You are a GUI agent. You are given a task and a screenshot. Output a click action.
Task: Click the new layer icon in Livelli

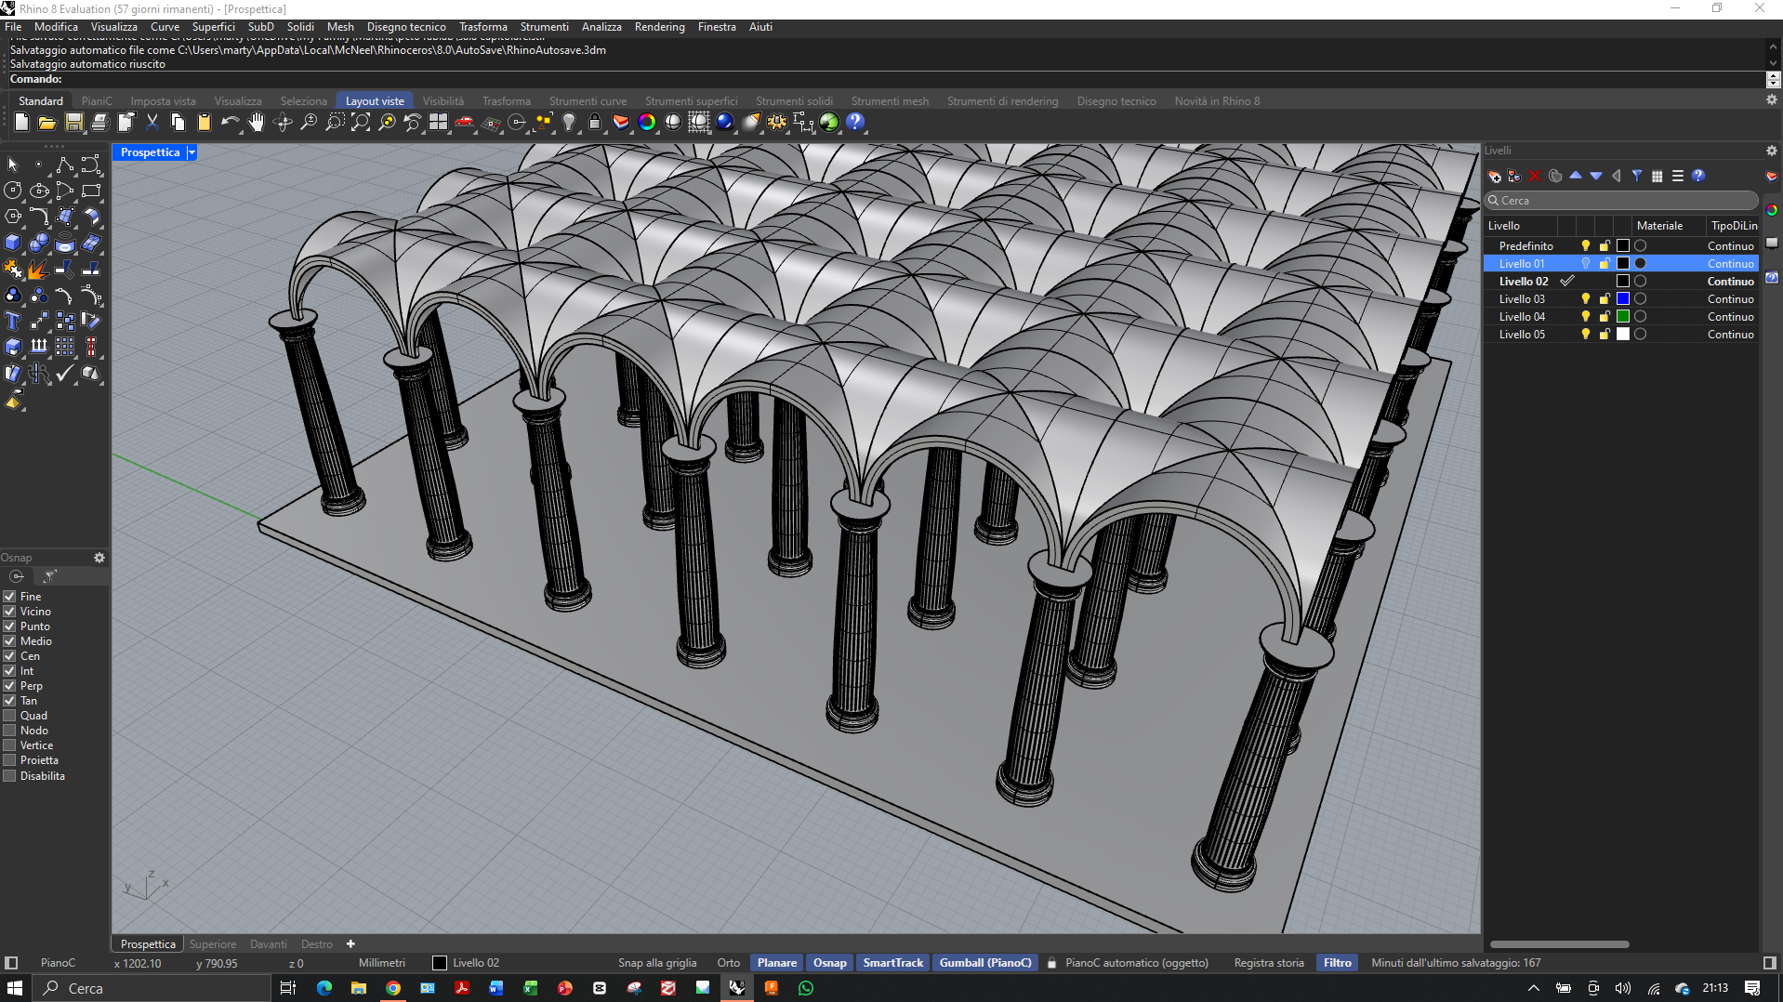[x=1494, y=176]
